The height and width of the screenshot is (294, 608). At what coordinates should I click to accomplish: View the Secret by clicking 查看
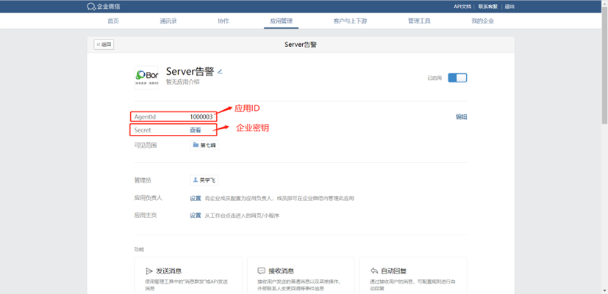point(196,131)
